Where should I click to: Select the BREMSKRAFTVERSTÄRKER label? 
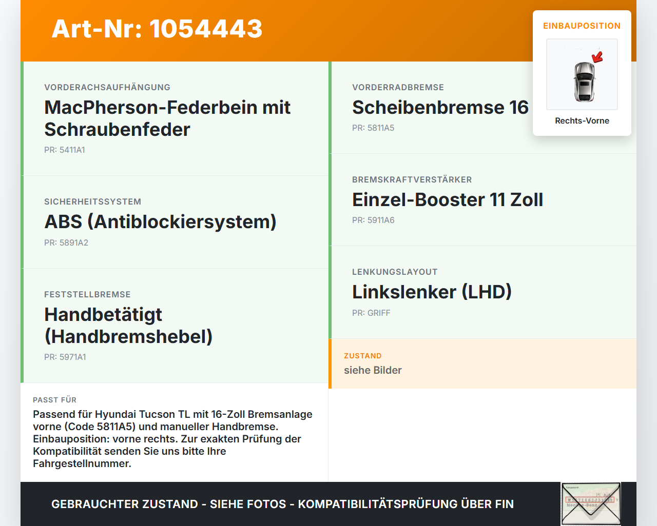tap(412, 179)
